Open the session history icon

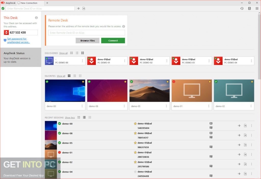(x=242, y=8)
